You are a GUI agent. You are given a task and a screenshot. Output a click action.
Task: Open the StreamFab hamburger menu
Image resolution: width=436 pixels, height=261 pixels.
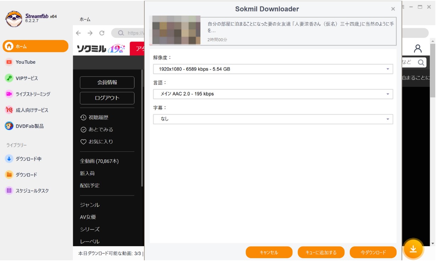[x=402, y=7]
